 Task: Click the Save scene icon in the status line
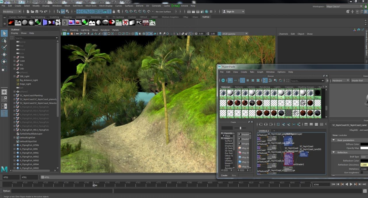tap(36, 11)
